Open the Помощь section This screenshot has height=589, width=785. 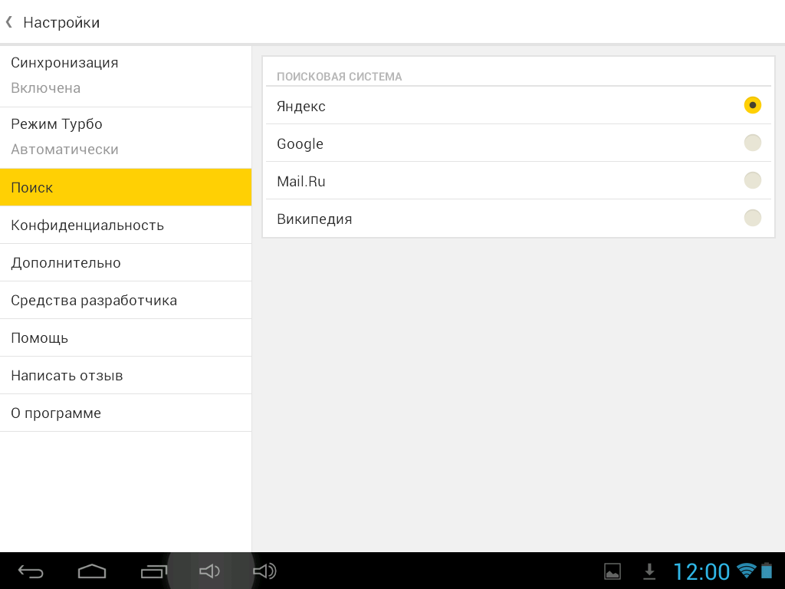[126, 337]
